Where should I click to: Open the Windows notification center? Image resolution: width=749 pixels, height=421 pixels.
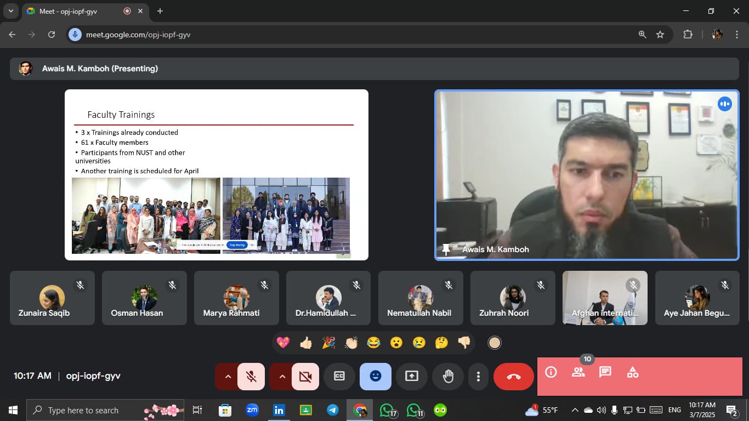(x=732, y=410)
